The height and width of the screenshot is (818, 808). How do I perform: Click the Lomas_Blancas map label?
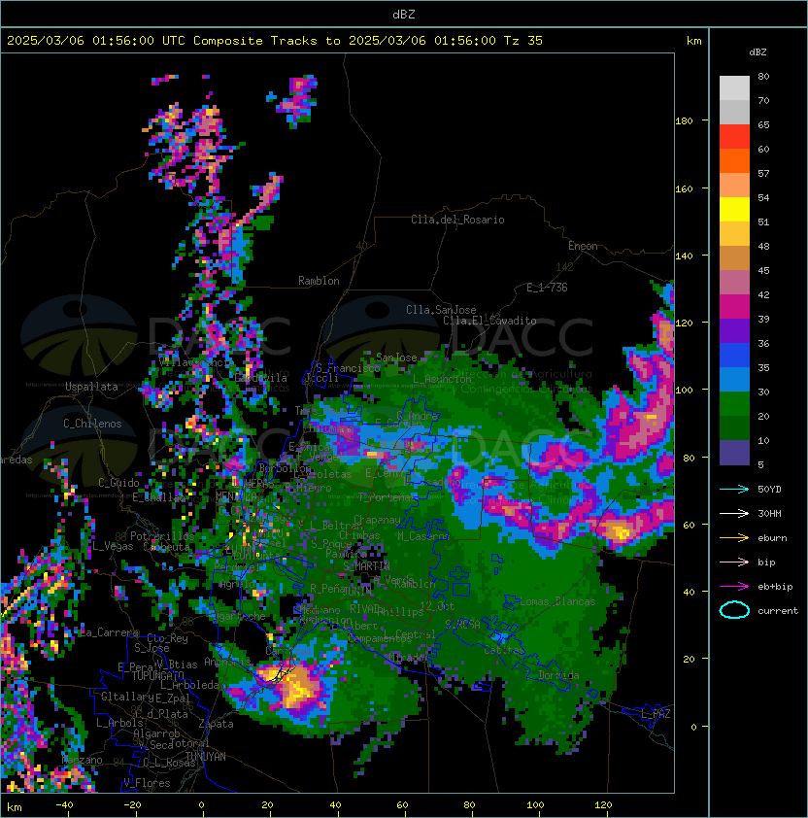pos(557,601)
